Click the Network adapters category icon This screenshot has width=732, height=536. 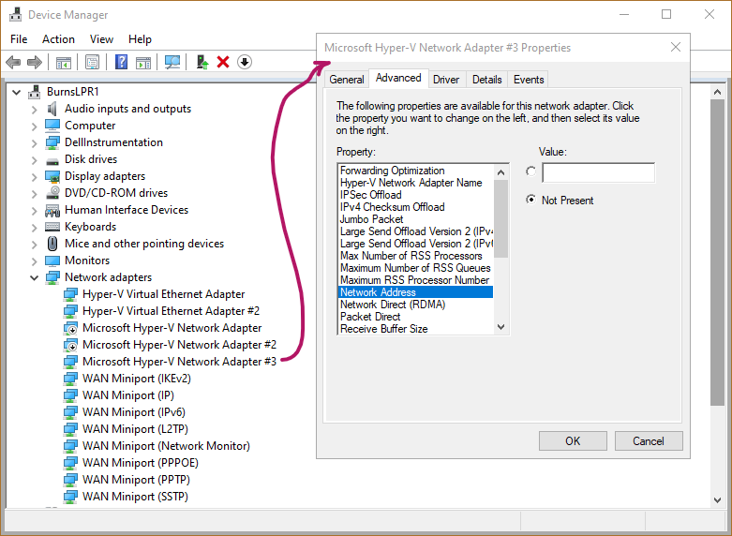(x=52, y=277)
